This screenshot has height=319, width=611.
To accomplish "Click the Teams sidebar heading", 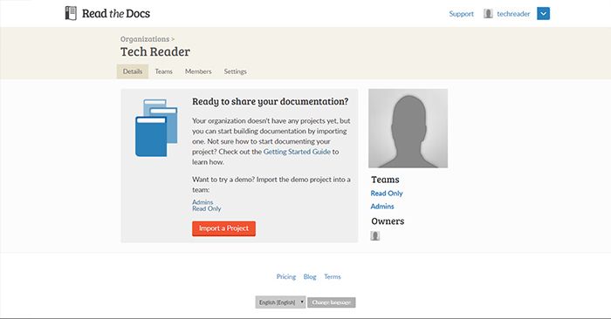I will (x=385, y=180).
